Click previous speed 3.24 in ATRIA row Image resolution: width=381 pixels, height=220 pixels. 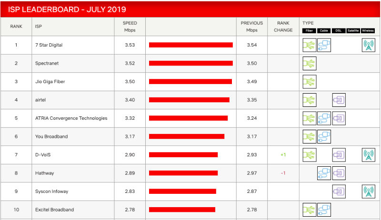(x=252, y=118)
